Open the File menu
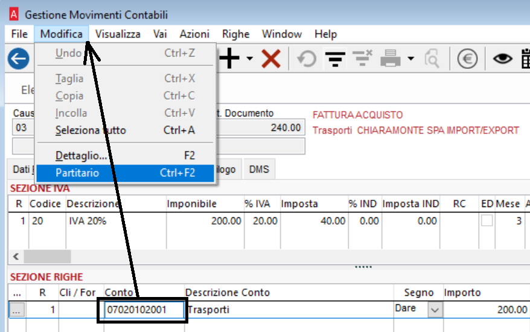 click(19, 34)
